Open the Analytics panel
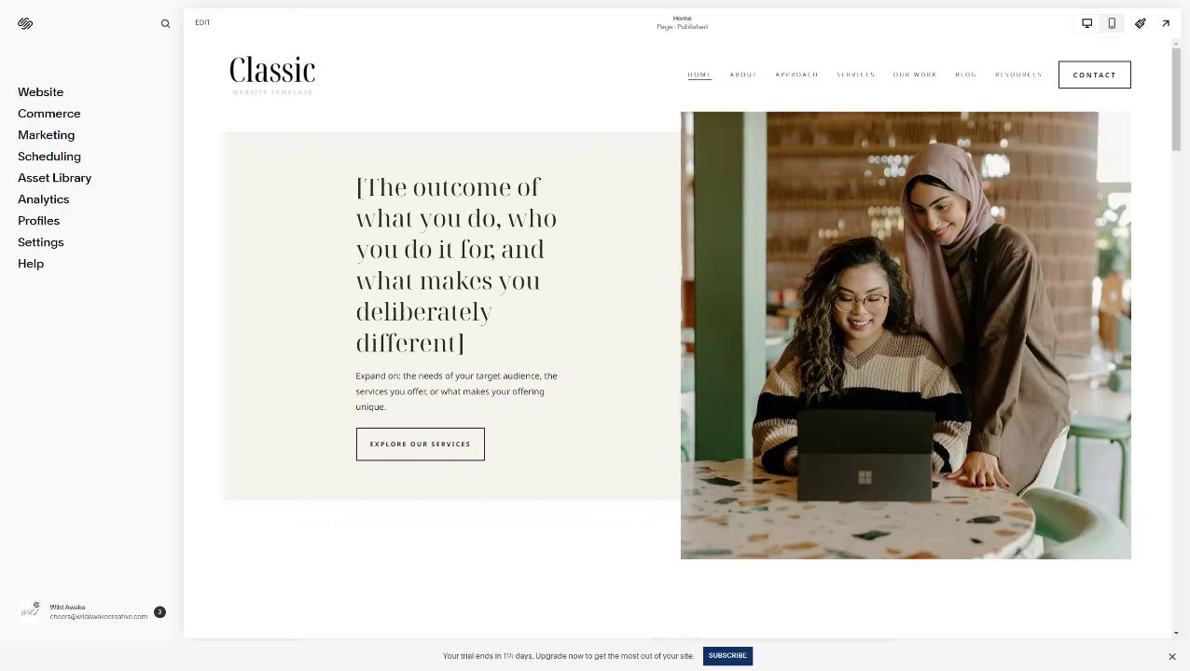The width and height of the screenshot is (1190, 671). click(44, 199)
